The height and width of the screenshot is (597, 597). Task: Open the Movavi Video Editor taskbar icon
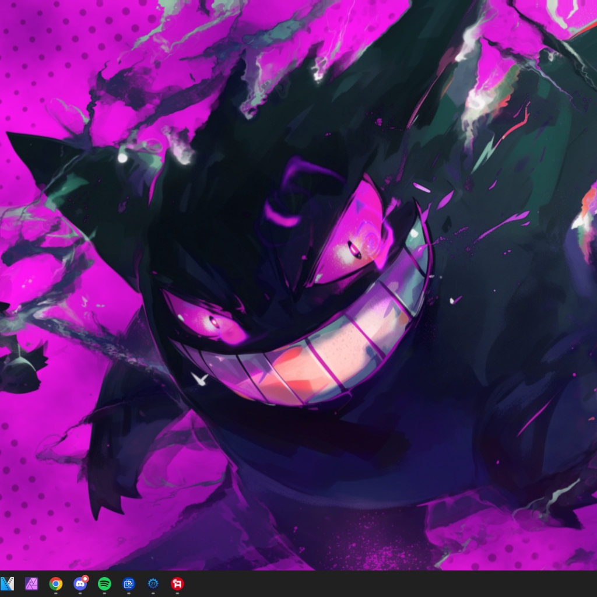click(7, 583)
